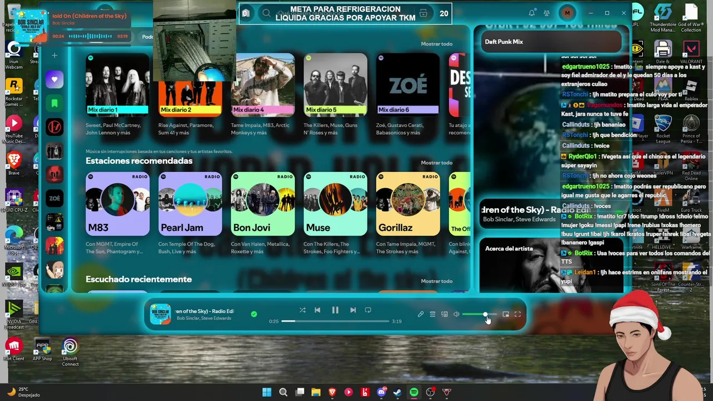Click Acerca del artista card
The height and width of the screenshot is (401, 713).
(x=551, y=266)
